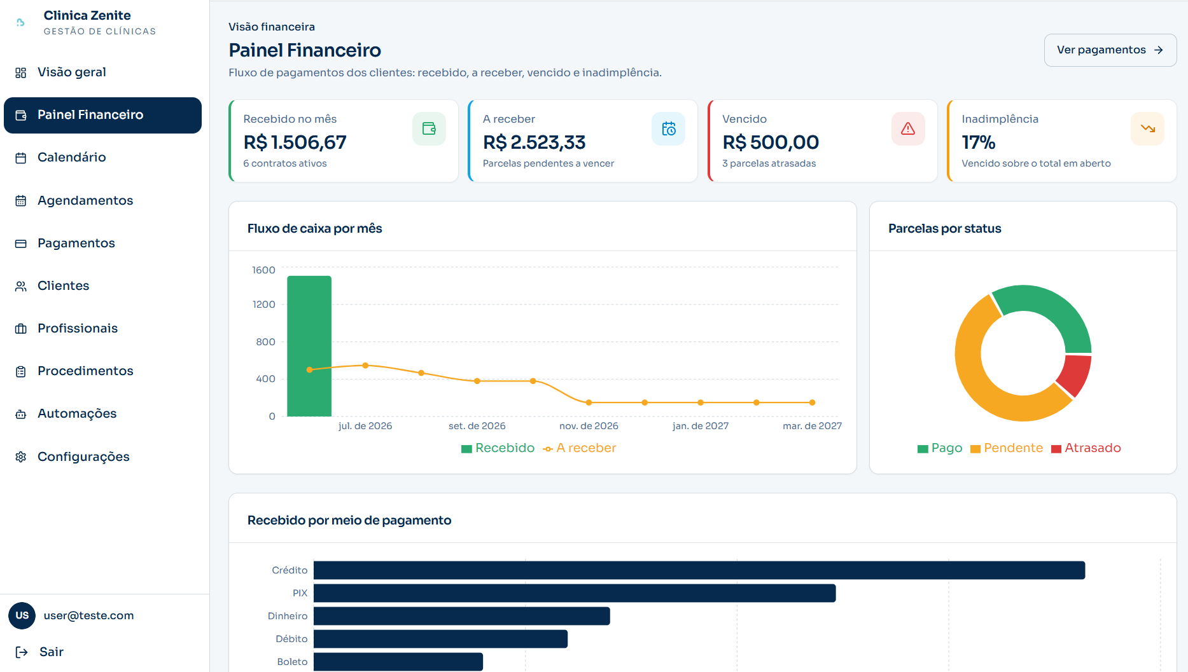This screenshot has height=672, width=1188.
Task: Click the Profissionais briefcase icon
Action: 21,329
